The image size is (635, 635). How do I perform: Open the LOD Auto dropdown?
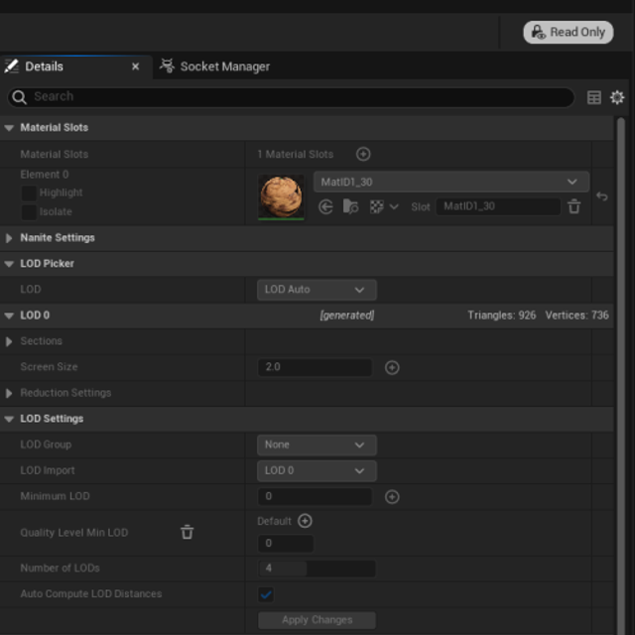317,290
